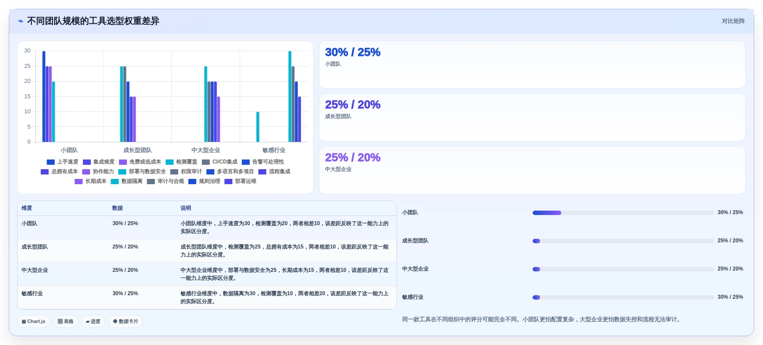The width and height of the screenshot is (763, 345).
Task: Click the 中大型企业 progress bar
Action: pos(623,269)
